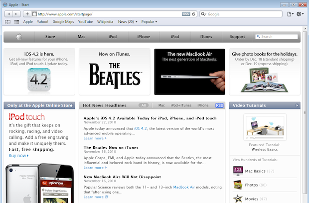Reload the page with the refresh icon
The image size is (309, 203).
tap(193, 14)
